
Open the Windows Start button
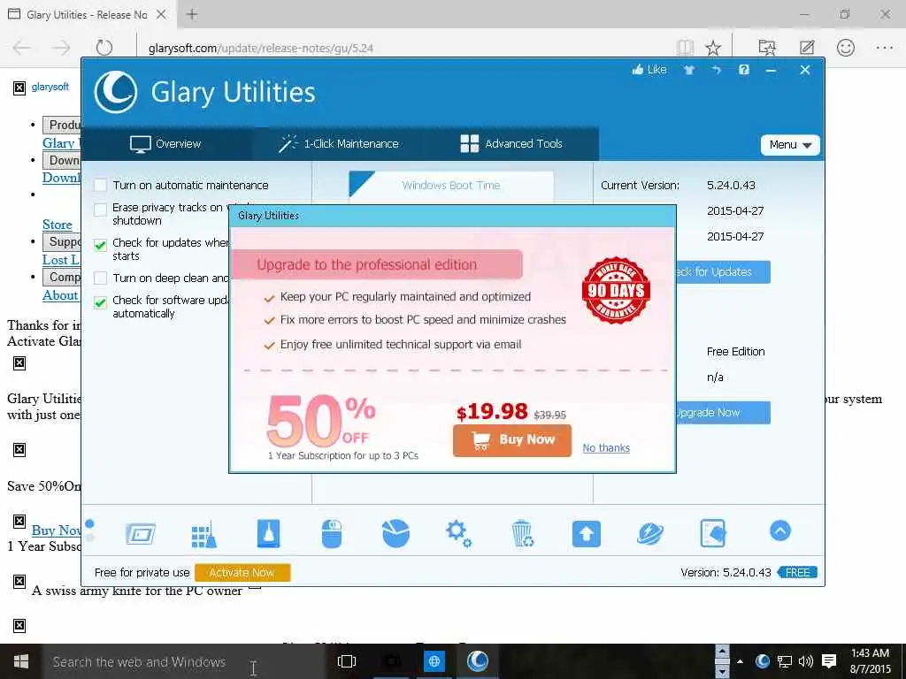pos(21,661)
